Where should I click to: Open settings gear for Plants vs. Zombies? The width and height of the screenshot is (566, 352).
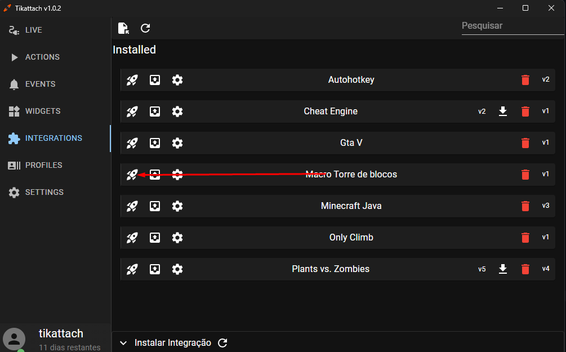pyautogui.click(x=177, y=269)
